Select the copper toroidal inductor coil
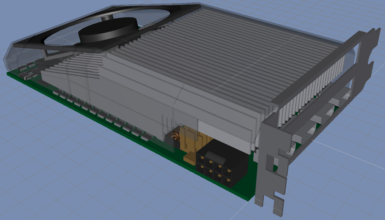 176,136
